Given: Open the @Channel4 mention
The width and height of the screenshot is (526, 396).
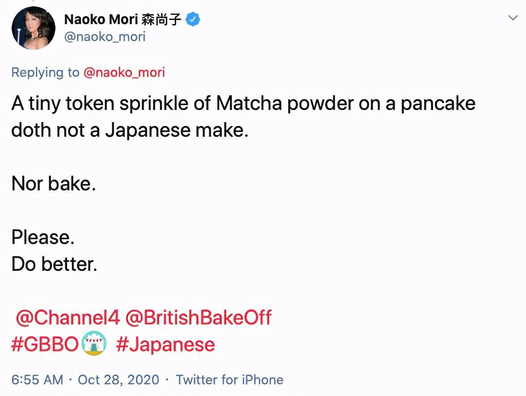Looking at the screenshot, I should [68, 318].
